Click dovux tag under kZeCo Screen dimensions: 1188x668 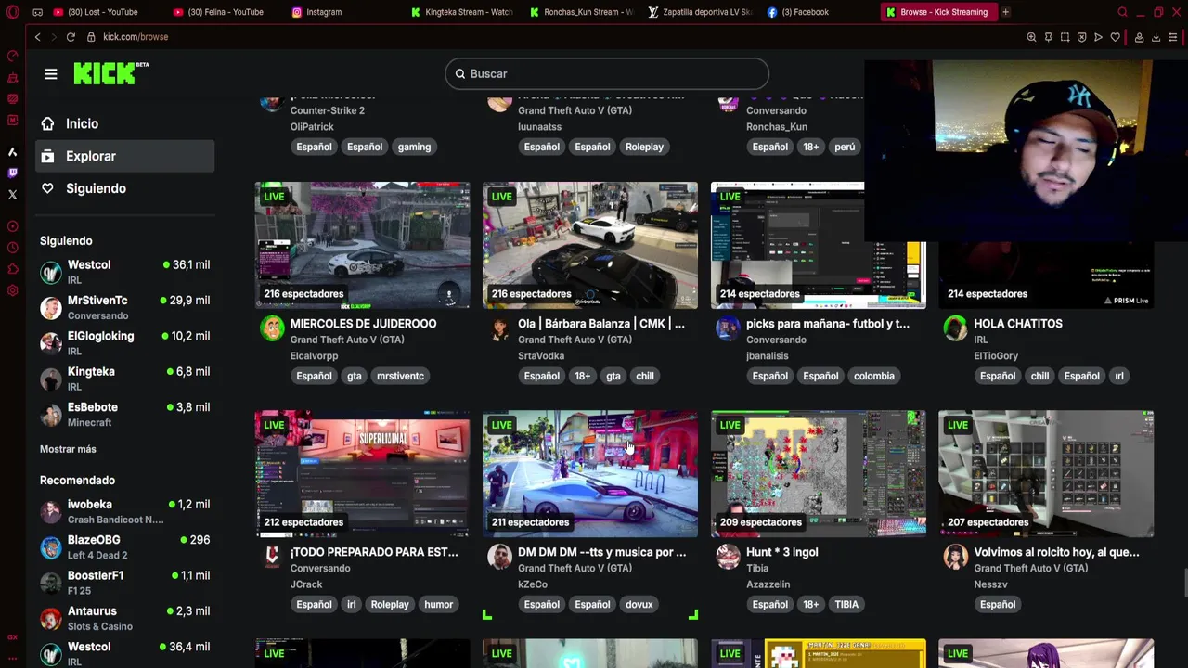coord(639,604)
